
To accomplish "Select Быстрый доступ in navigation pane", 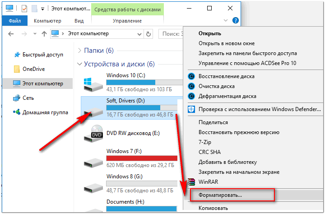I will (x=38, y=55).
